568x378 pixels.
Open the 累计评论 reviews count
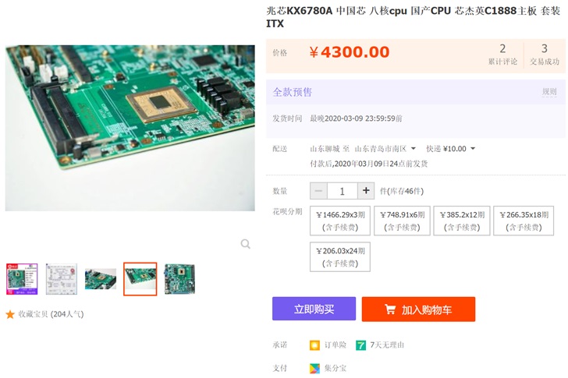pyautogui.click(x=502, y=55)
